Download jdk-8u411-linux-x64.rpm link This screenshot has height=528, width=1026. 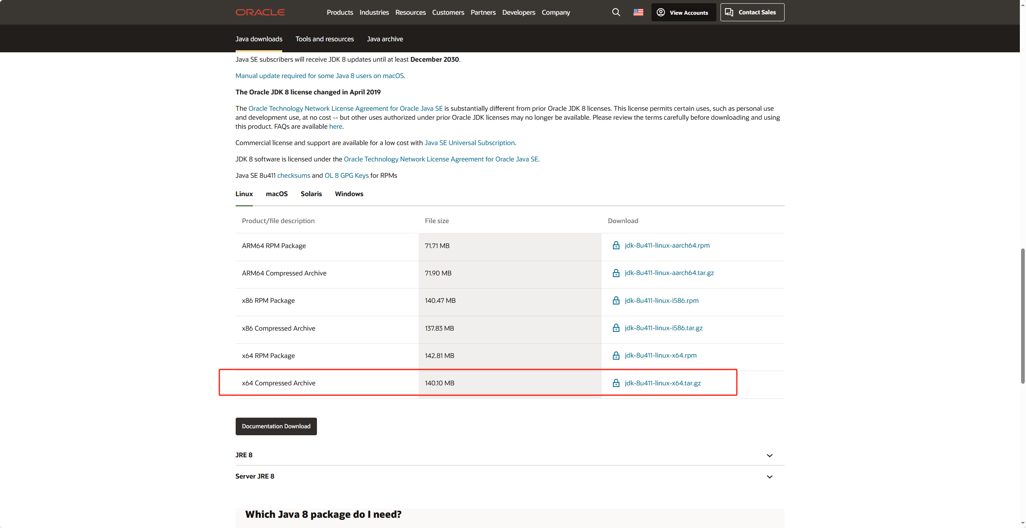660,355
